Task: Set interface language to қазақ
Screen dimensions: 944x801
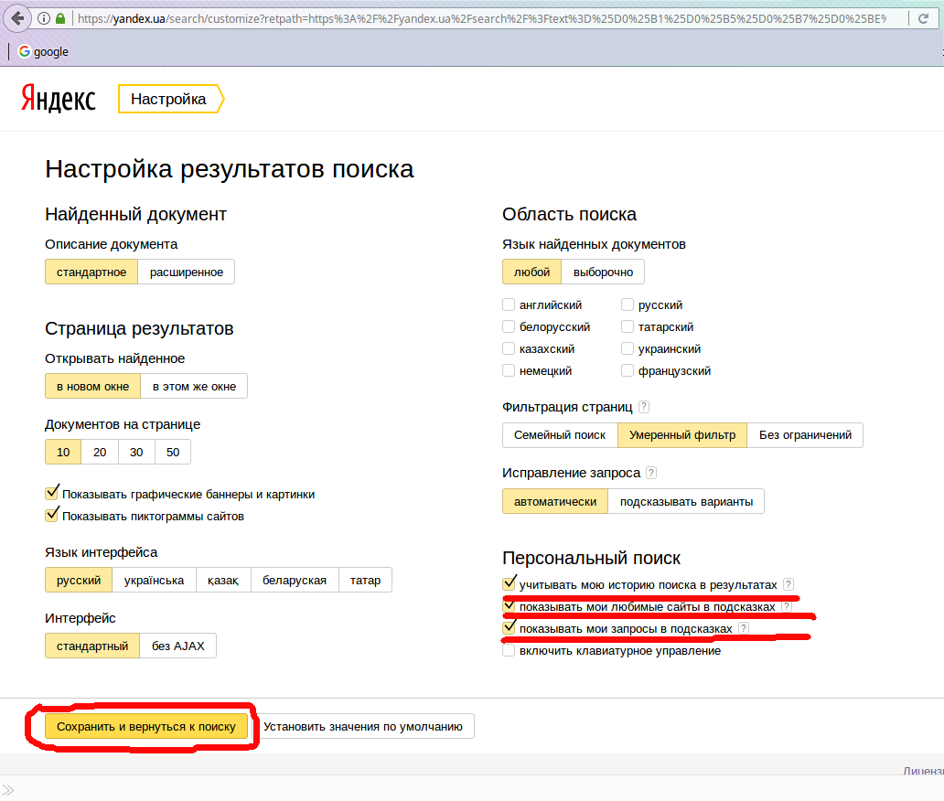Action: tap(223, 580)
